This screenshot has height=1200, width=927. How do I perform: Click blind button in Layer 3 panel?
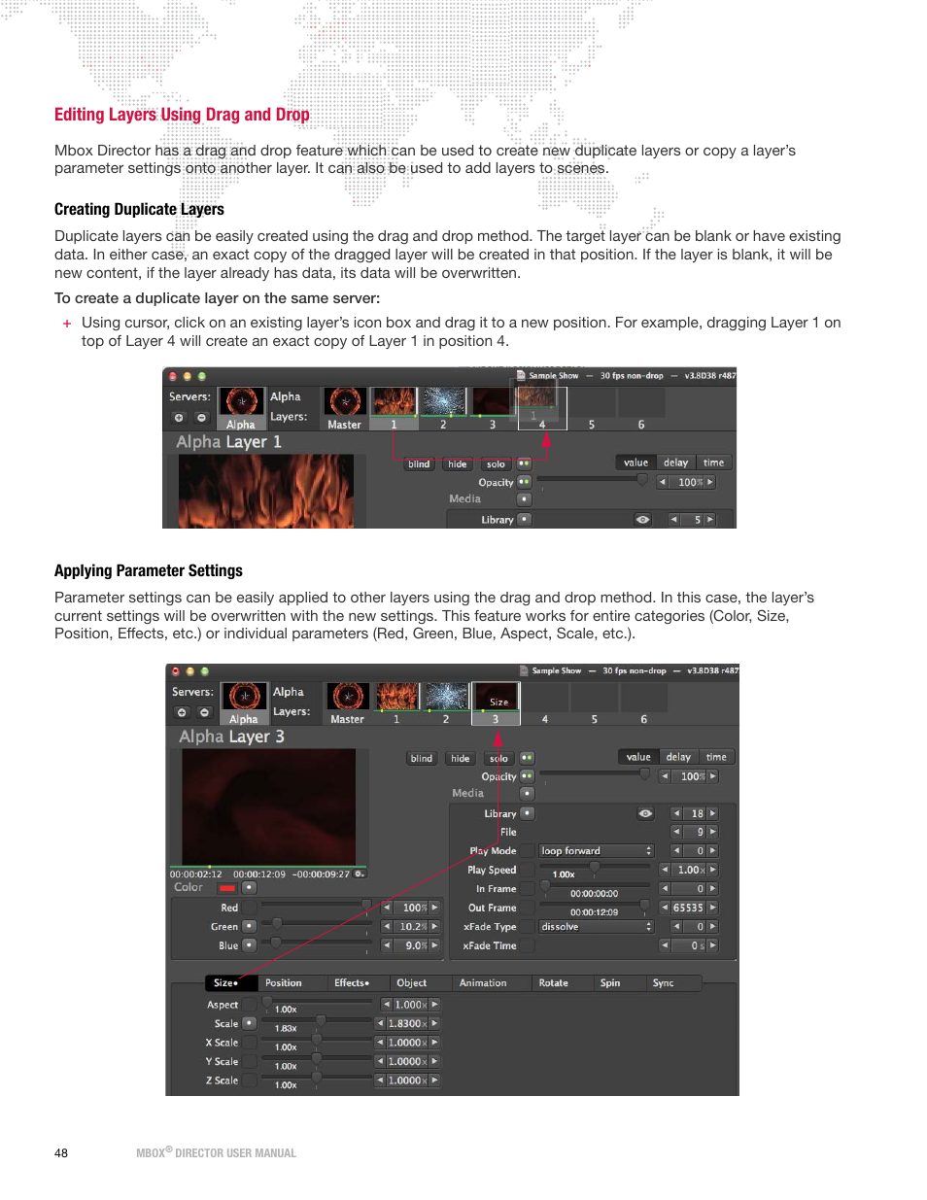[x=422, y=759]
